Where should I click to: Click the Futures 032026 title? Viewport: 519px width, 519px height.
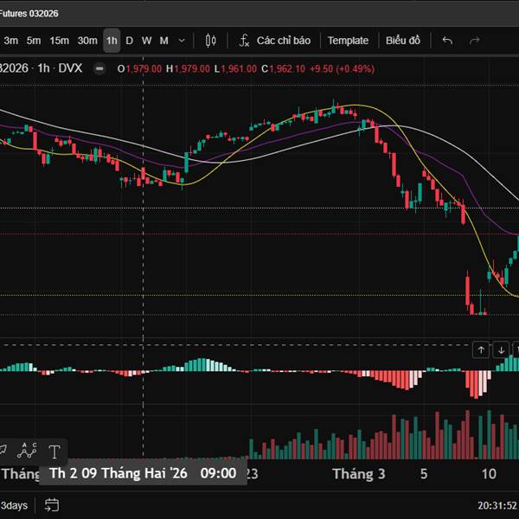29,14
